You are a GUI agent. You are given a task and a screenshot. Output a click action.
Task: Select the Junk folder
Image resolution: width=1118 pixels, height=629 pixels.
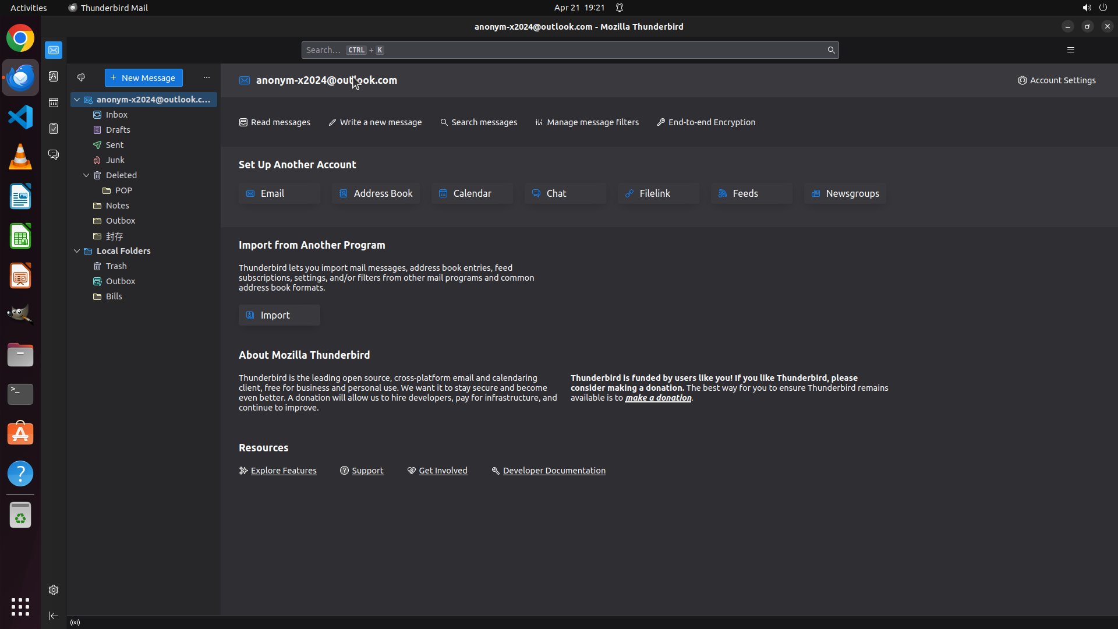tap(115, 160)
